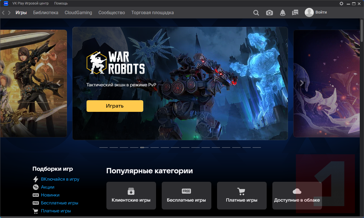The image size is (364, 218).
Task: Open the CloudGaming tab
Action: tap(78, 13)
